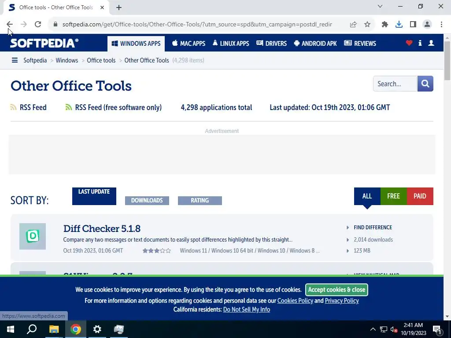Open the notification center icon

point(437,329)
